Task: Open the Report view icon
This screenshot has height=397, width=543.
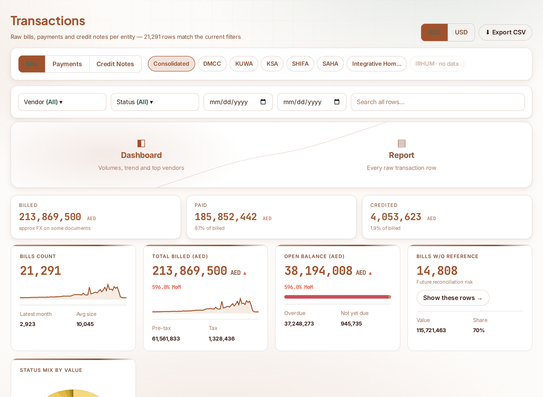Action: pos(402,143)
